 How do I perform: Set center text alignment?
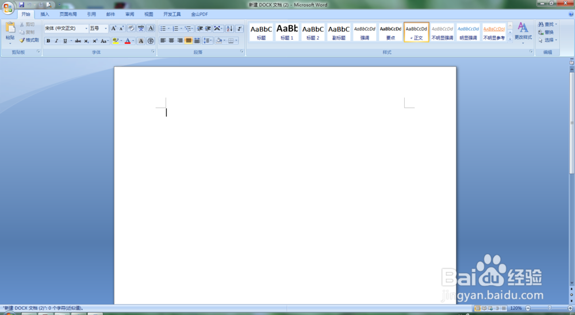coord(171,41)
